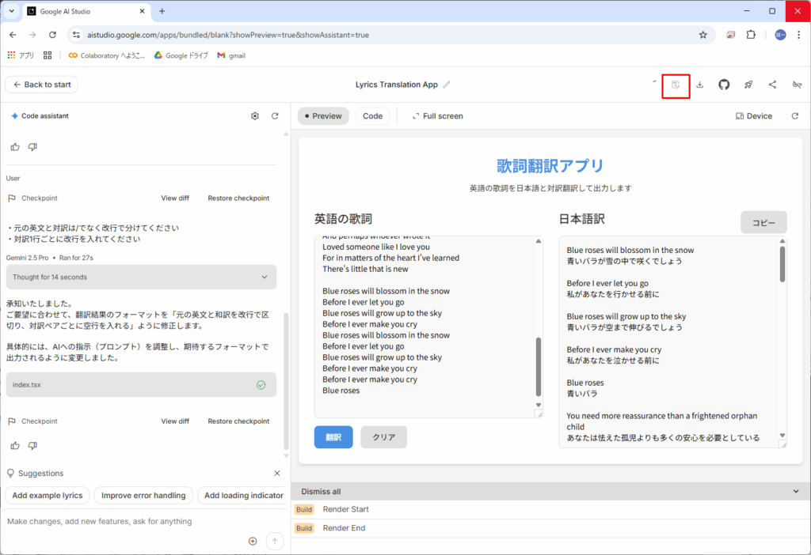Open Code assistant settings gear
Screen dimensions: 811x555
click(x=255, y=116)
